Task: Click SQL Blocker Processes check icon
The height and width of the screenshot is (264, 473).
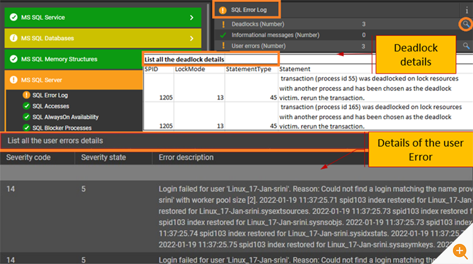Action: tap(26, 127)
